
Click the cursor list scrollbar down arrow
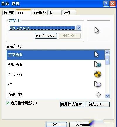107,96
